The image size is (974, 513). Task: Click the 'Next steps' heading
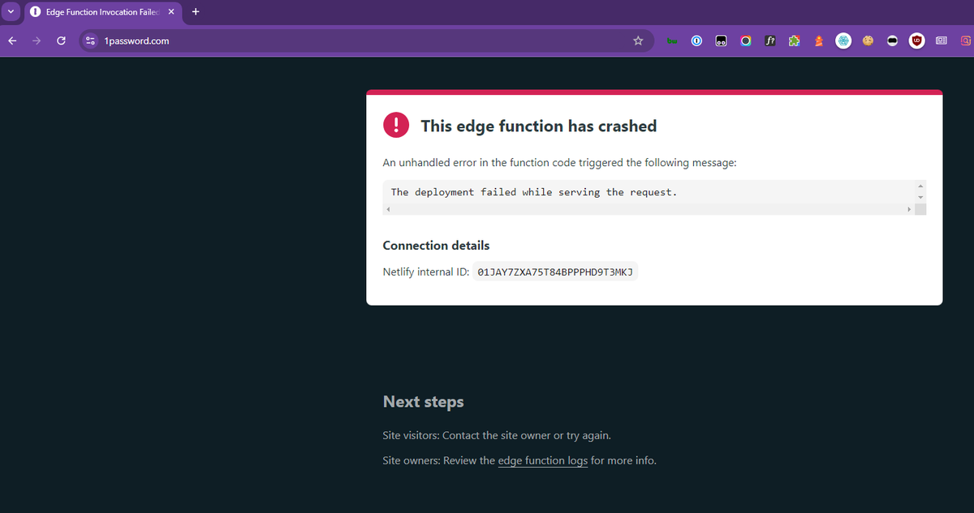pos(423,402)
